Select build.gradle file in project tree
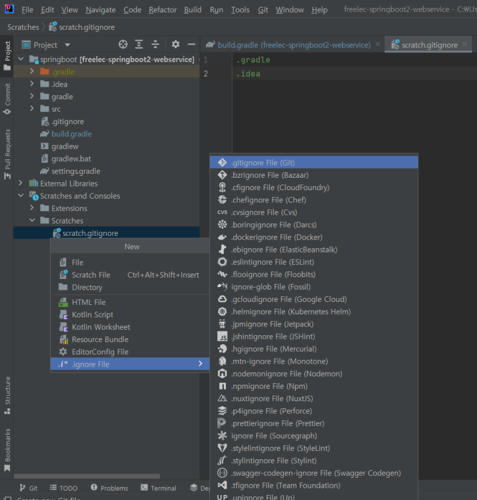Image resolution: width=477 pixels, height=500 pixels. [x=72, y=134]
